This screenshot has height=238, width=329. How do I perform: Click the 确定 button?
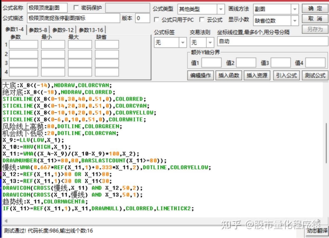[315, 8]
